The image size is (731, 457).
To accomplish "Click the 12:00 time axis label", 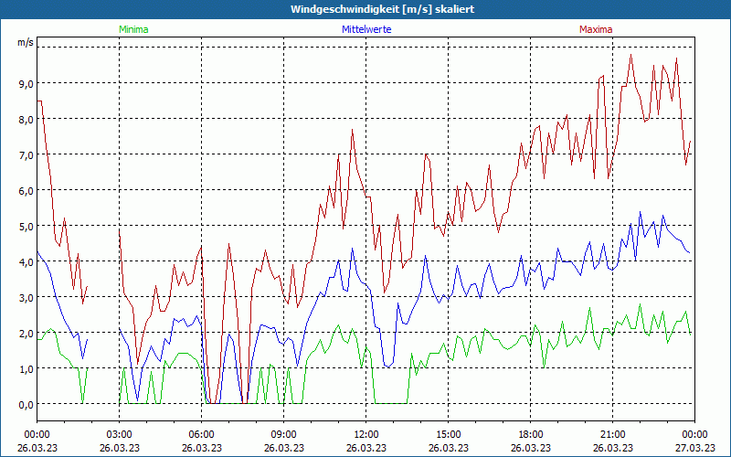I will click(366, 435).
